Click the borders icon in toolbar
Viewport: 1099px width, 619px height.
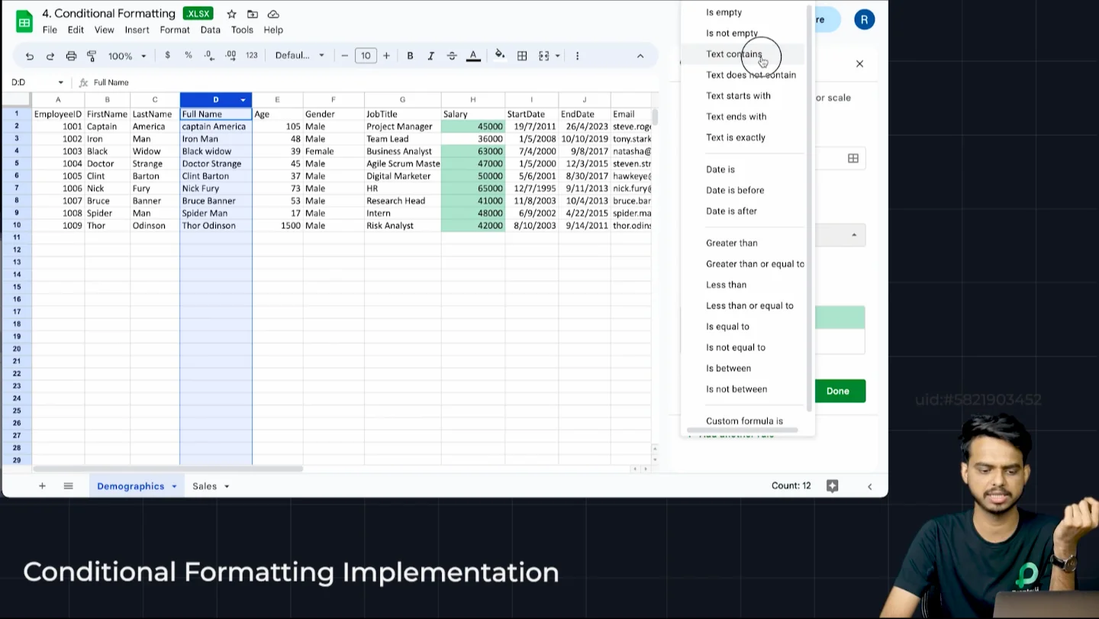522,56
